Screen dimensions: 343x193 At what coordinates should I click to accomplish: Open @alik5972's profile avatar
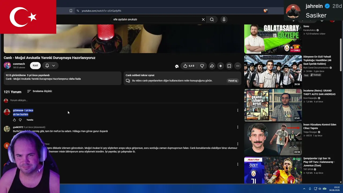tap(7, 129)
